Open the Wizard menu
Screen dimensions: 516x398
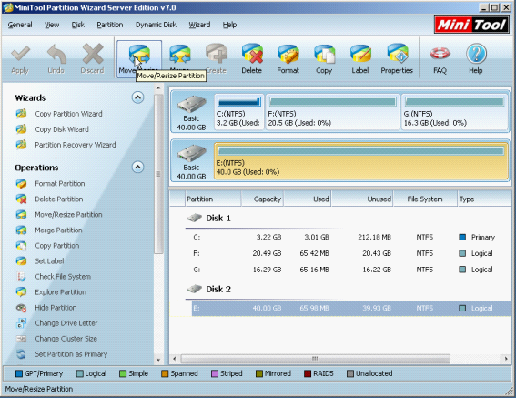coord(199,25)
